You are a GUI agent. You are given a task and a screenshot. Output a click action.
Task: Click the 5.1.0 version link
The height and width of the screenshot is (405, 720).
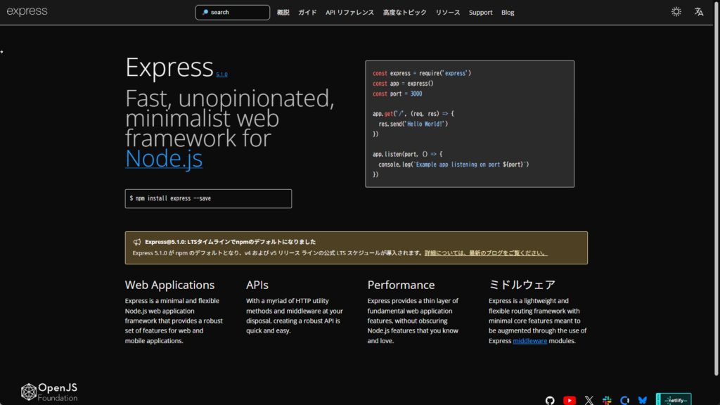point(221,74)
